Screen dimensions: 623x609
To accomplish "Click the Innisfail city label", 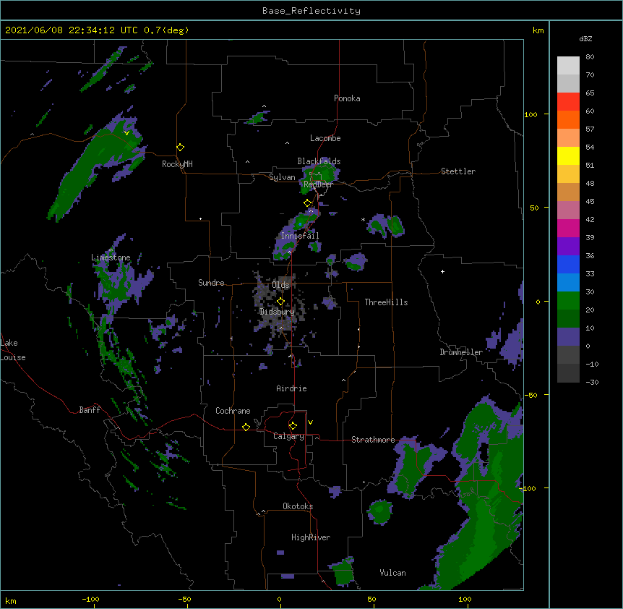I will point(300,236).
